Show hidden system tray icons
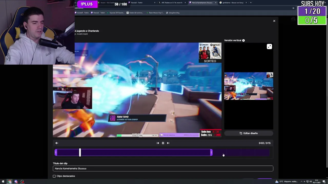 [301, 182]
